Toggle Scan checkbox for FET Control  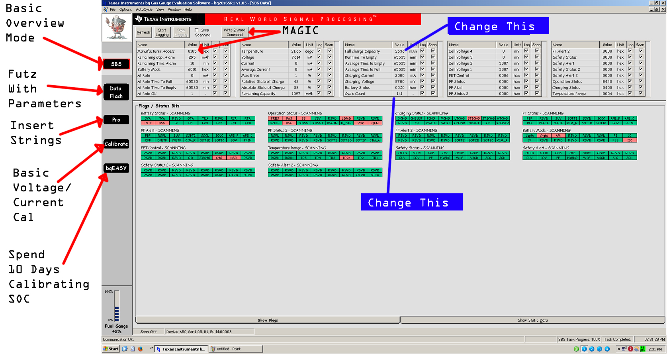tap(537, 75)
